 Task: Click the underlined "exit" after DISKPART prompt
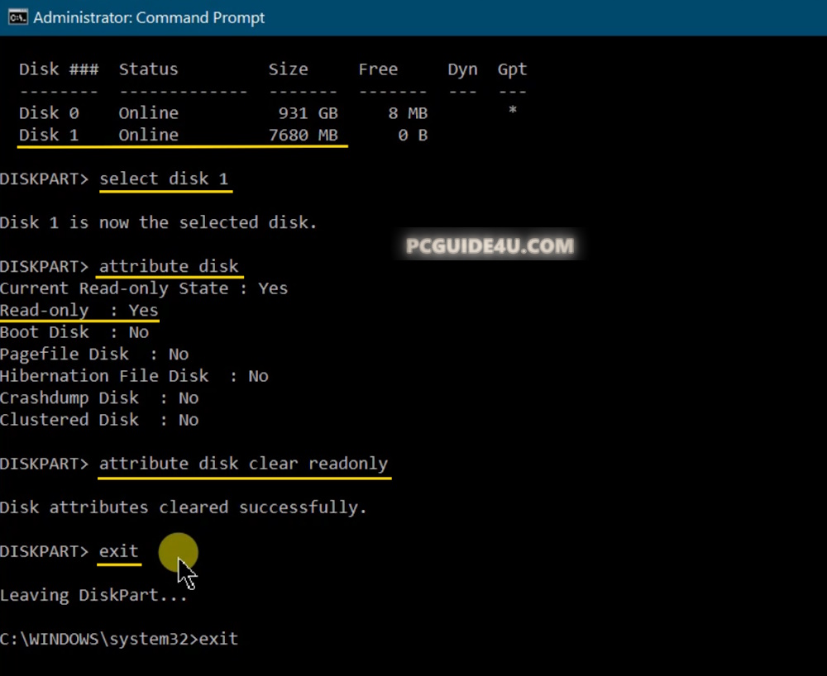tap(118, 551)
